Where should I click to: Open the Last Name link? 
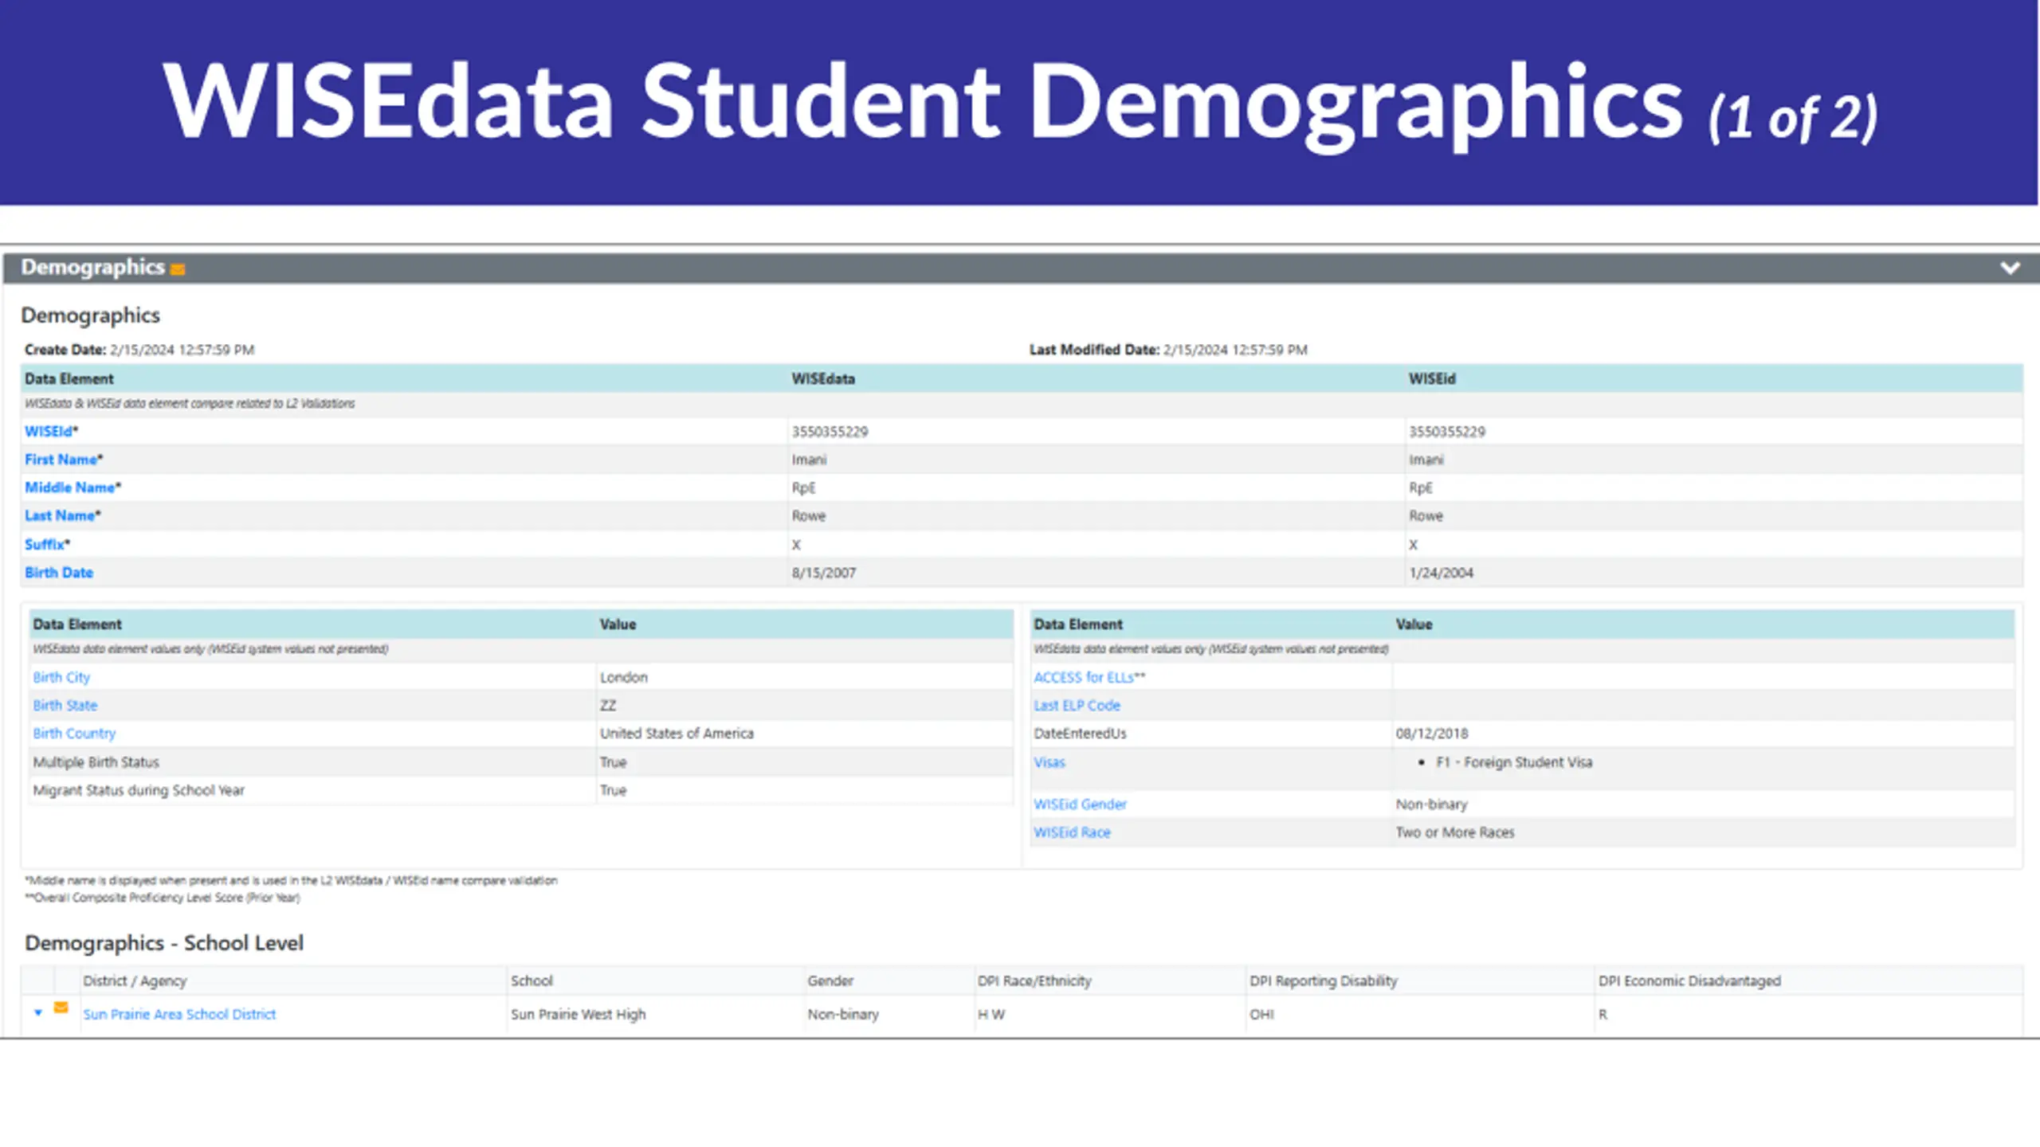[x=60, y=515]
